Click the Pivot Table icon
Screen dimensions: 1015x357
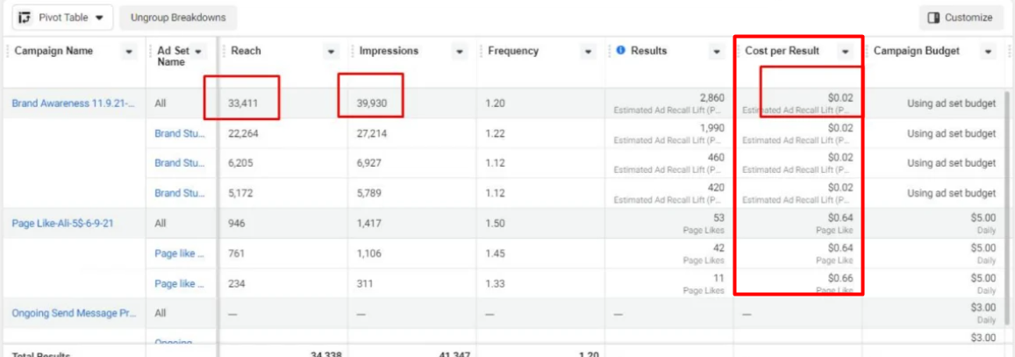24,18
